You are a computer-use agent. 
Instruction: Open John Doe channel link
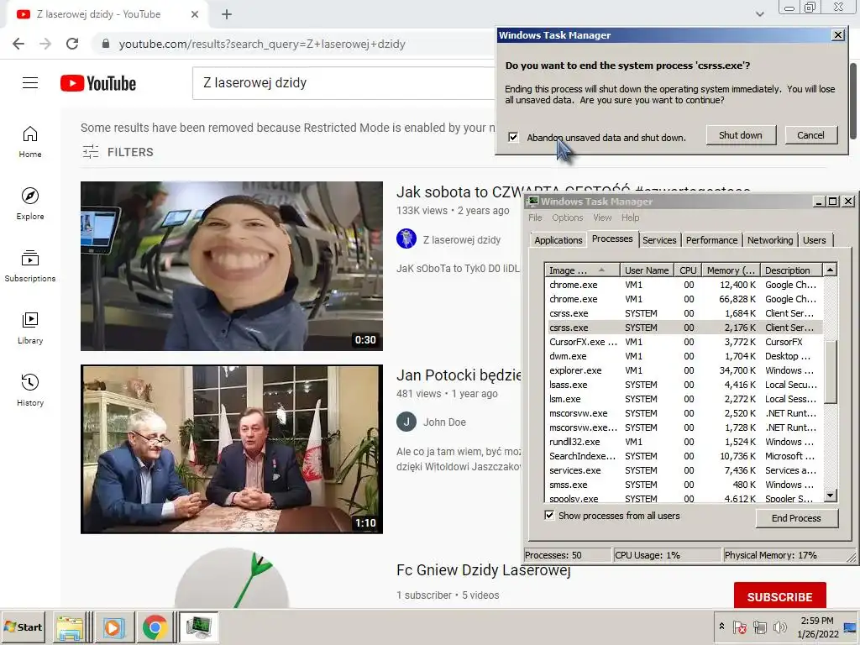click(x=444, y=422)
